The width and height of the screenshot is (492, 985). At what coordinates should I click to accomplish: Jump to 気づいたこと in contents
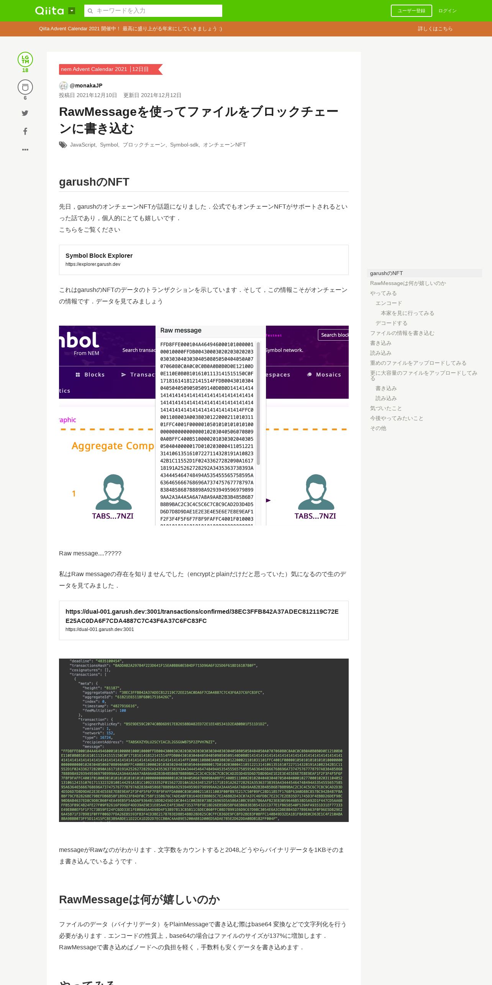click(386, 408)
